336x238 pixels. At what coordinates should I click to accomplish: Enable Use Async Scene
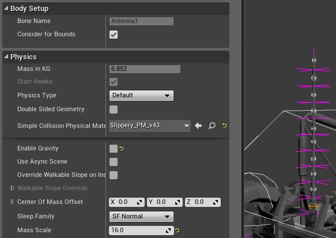[114, 162]
